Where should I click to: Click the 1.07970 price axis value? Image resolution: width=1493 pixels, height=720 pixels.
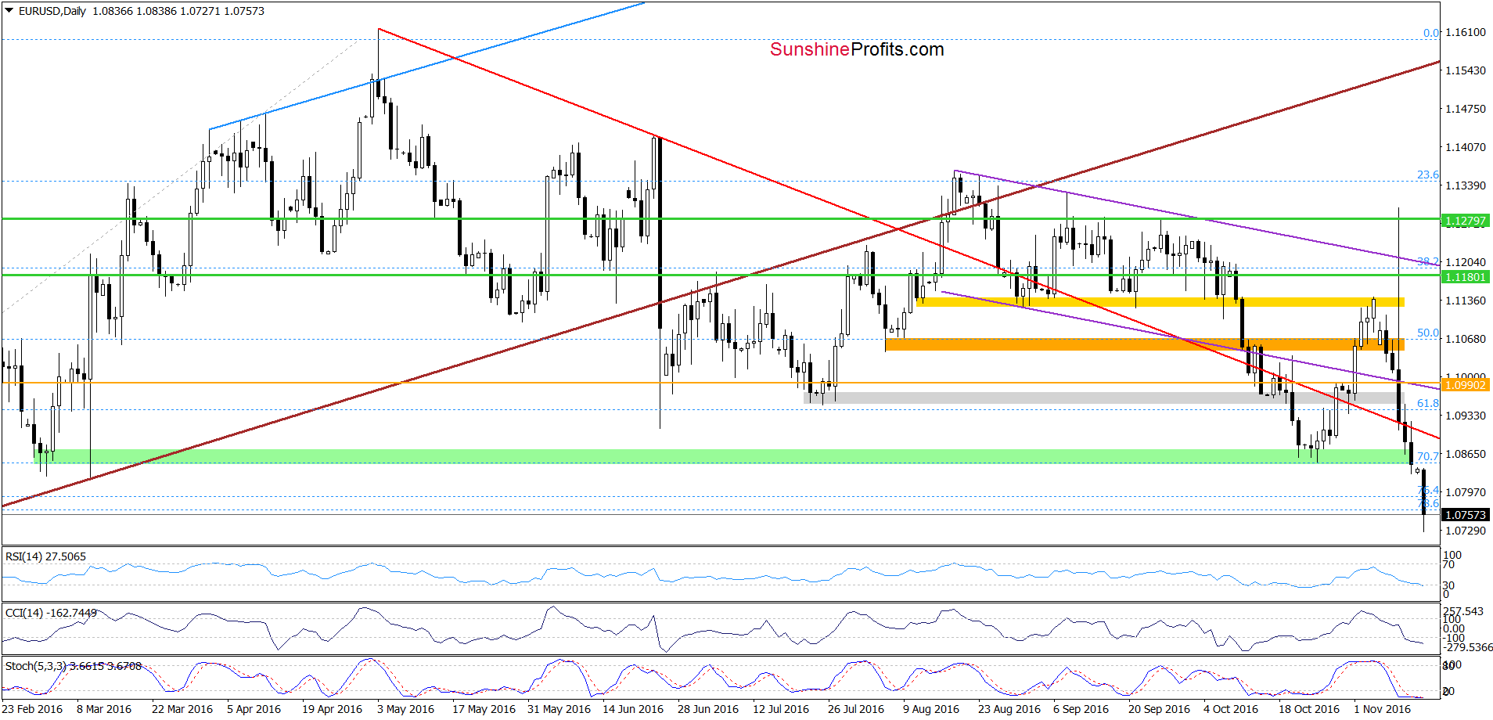[x=1466, y=492]
